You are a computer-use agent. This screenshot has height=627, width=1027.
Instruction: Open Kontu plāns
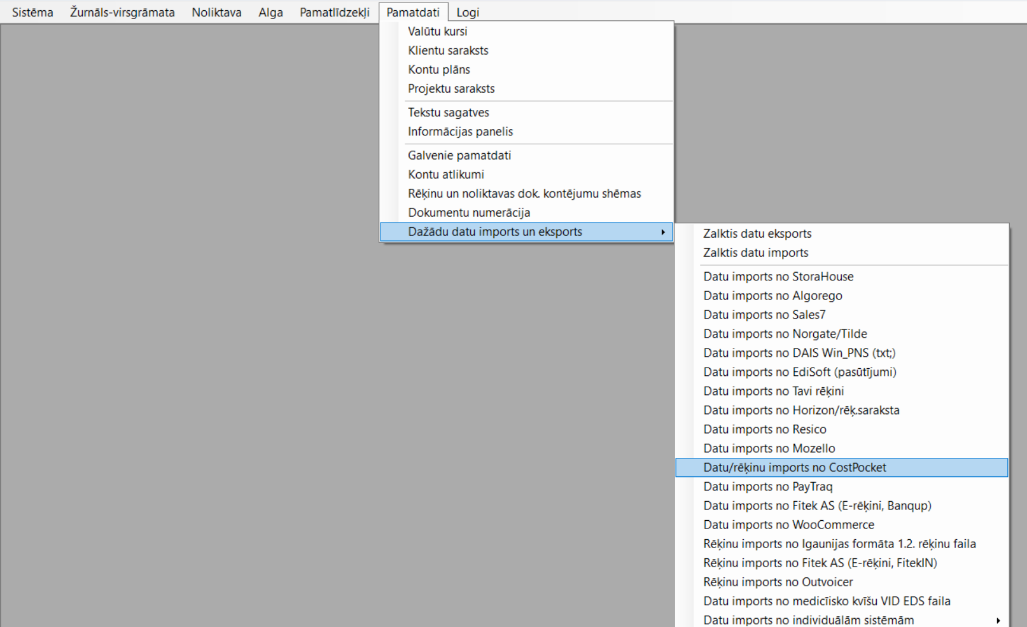pyautogui.click(x=526, y=69)
